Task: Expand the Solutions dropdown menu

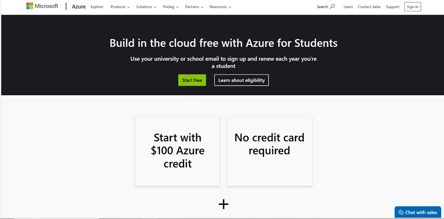Action: (x=146, y=7)
